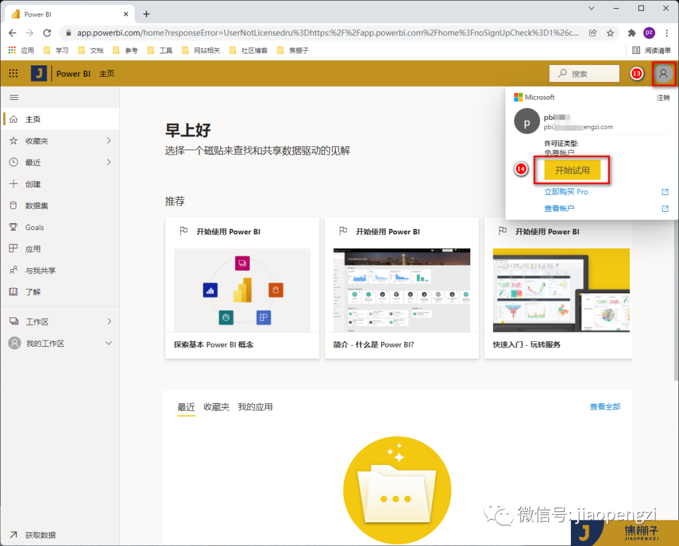Open a new browser tab
This screenshot has width=679, height=546.
[x=146, y=14]
